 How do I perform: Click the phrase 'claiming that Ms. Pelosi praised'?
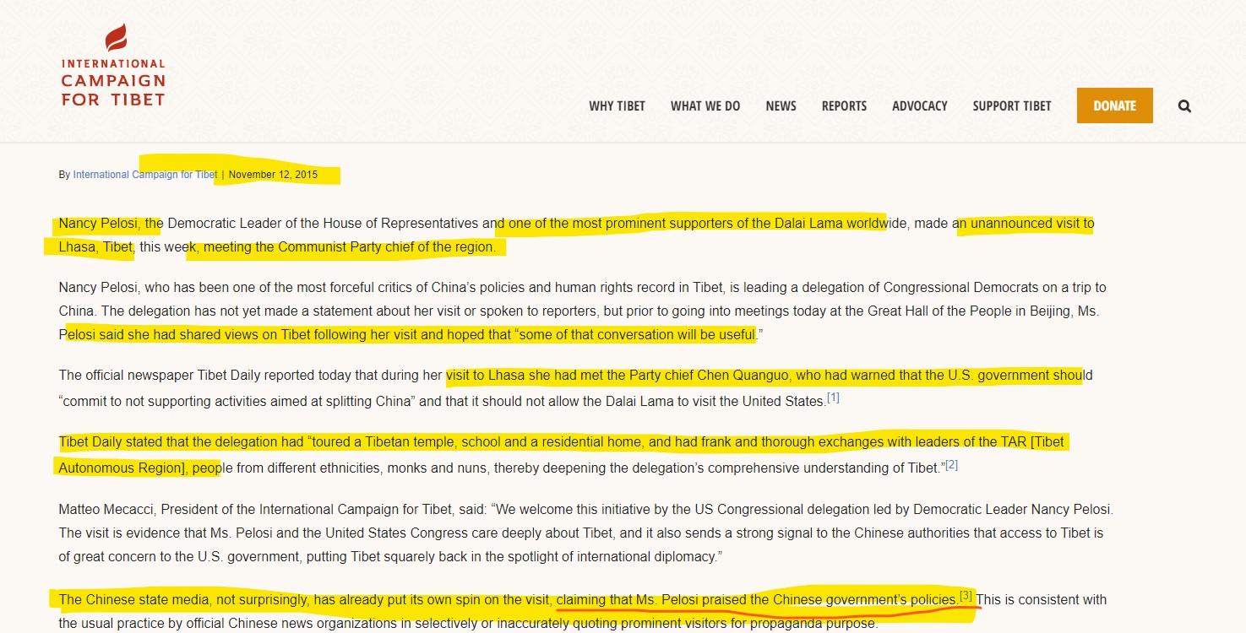click(651, 600)
